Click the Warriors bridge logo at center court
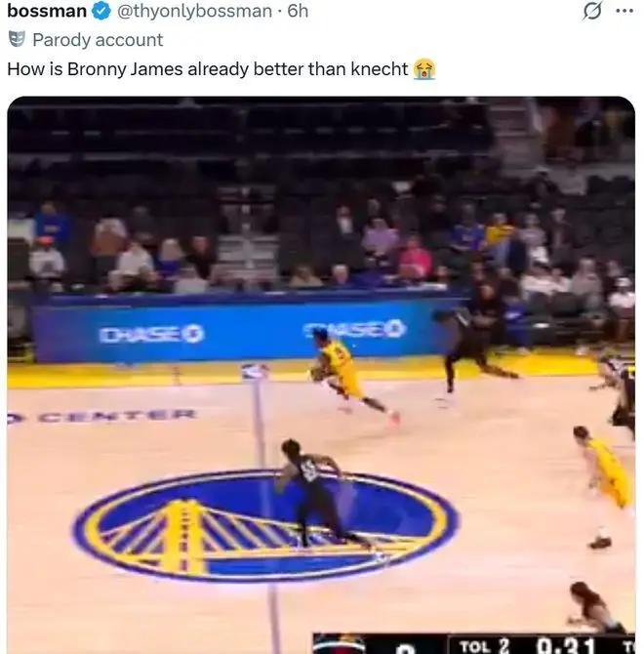 (266, 525)
